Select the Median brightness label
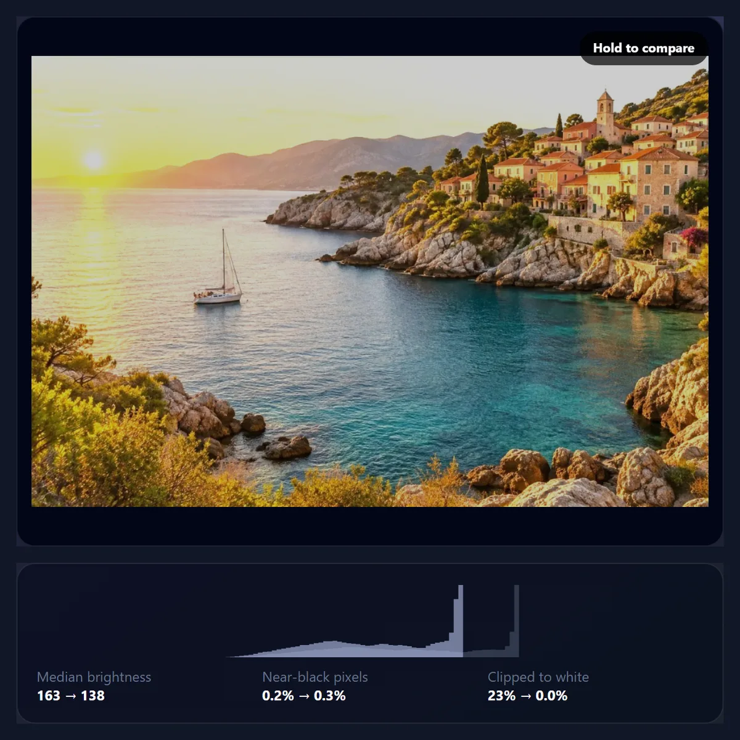Viewport: 740px width, 740px height. click(x=94, y=677)
